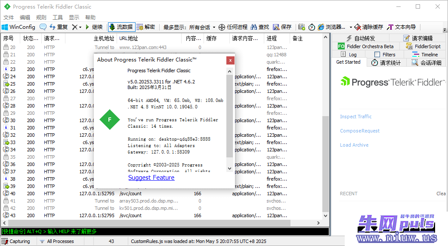Open the 请求统计 statistics tab
Image resolution: width=448 pixels, height=246 pixels.
coord(386,63)
